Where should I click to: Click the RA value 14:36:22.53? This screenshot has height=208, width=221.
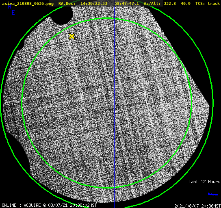(94, 3)
